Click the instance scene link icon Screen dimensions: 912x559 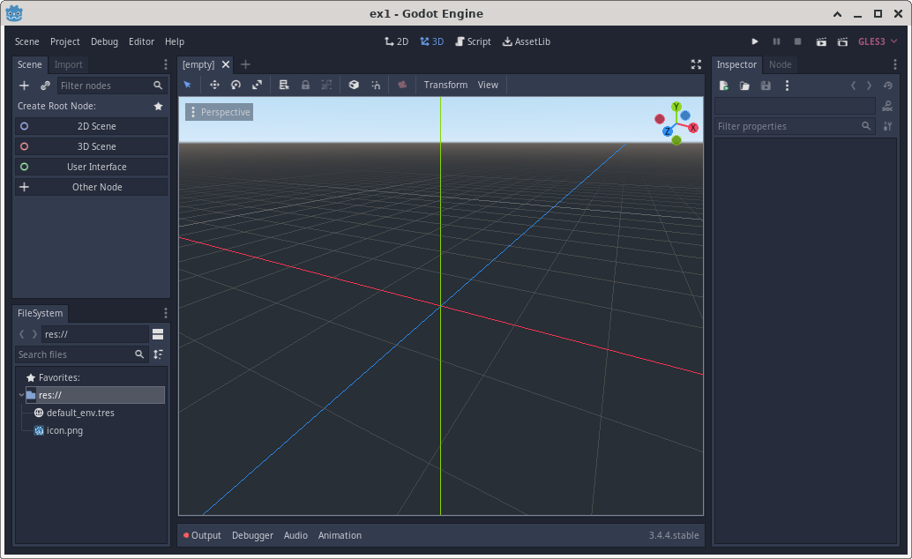click(x=45, y=86)
